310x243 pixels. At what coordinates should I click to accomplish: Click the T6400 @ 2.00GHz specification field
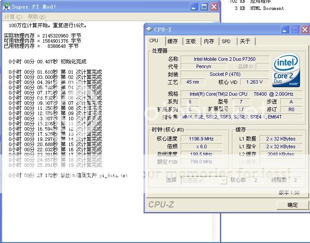(x=241, y=94)
